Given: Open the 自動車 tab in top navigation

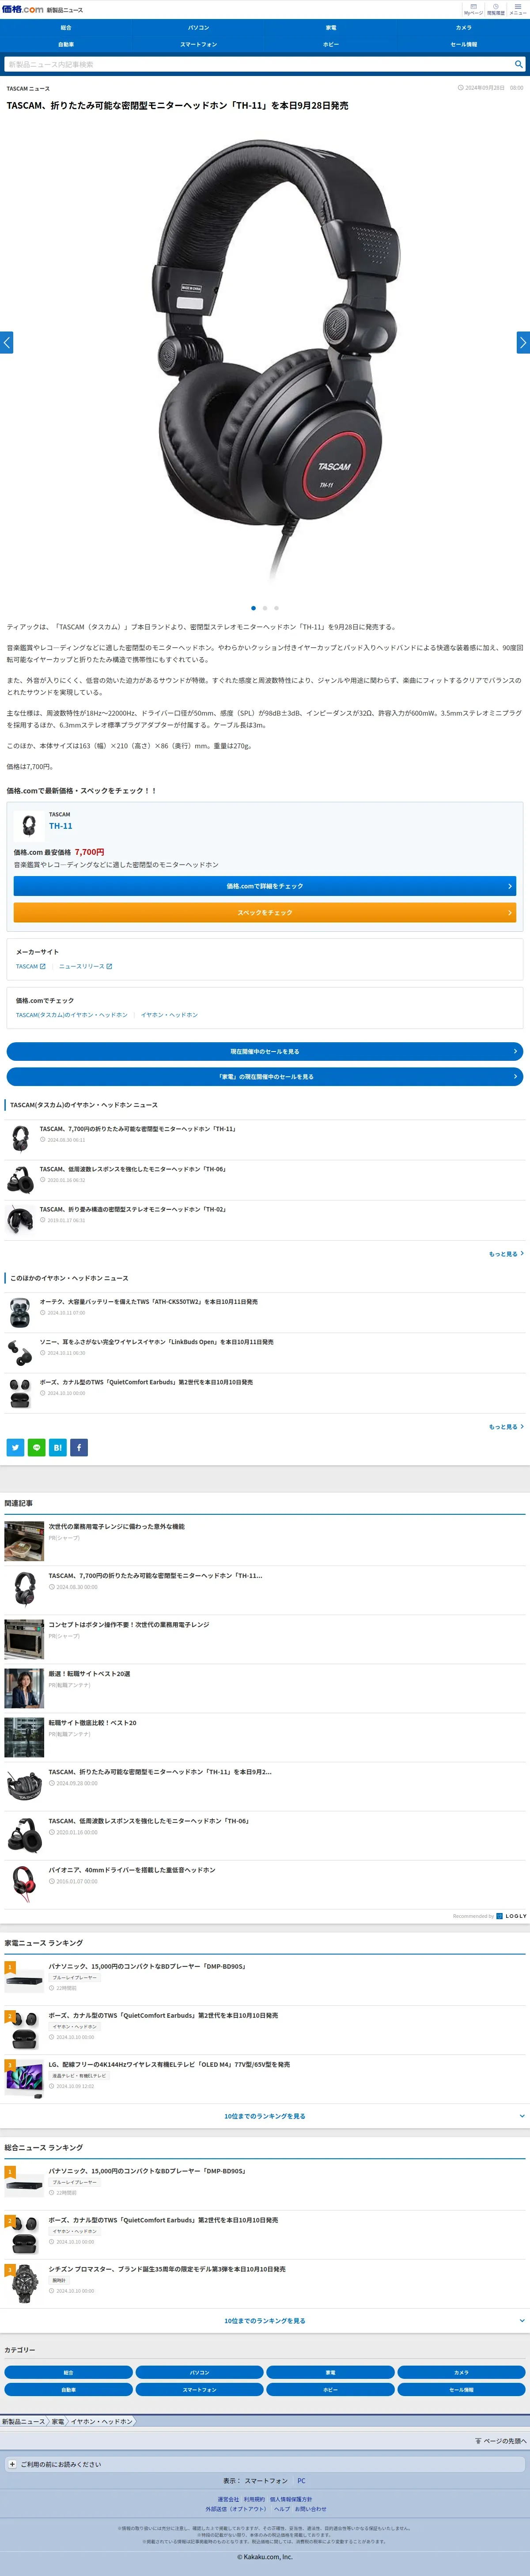Looking at the screenshot, I should [x=66, y=44].
